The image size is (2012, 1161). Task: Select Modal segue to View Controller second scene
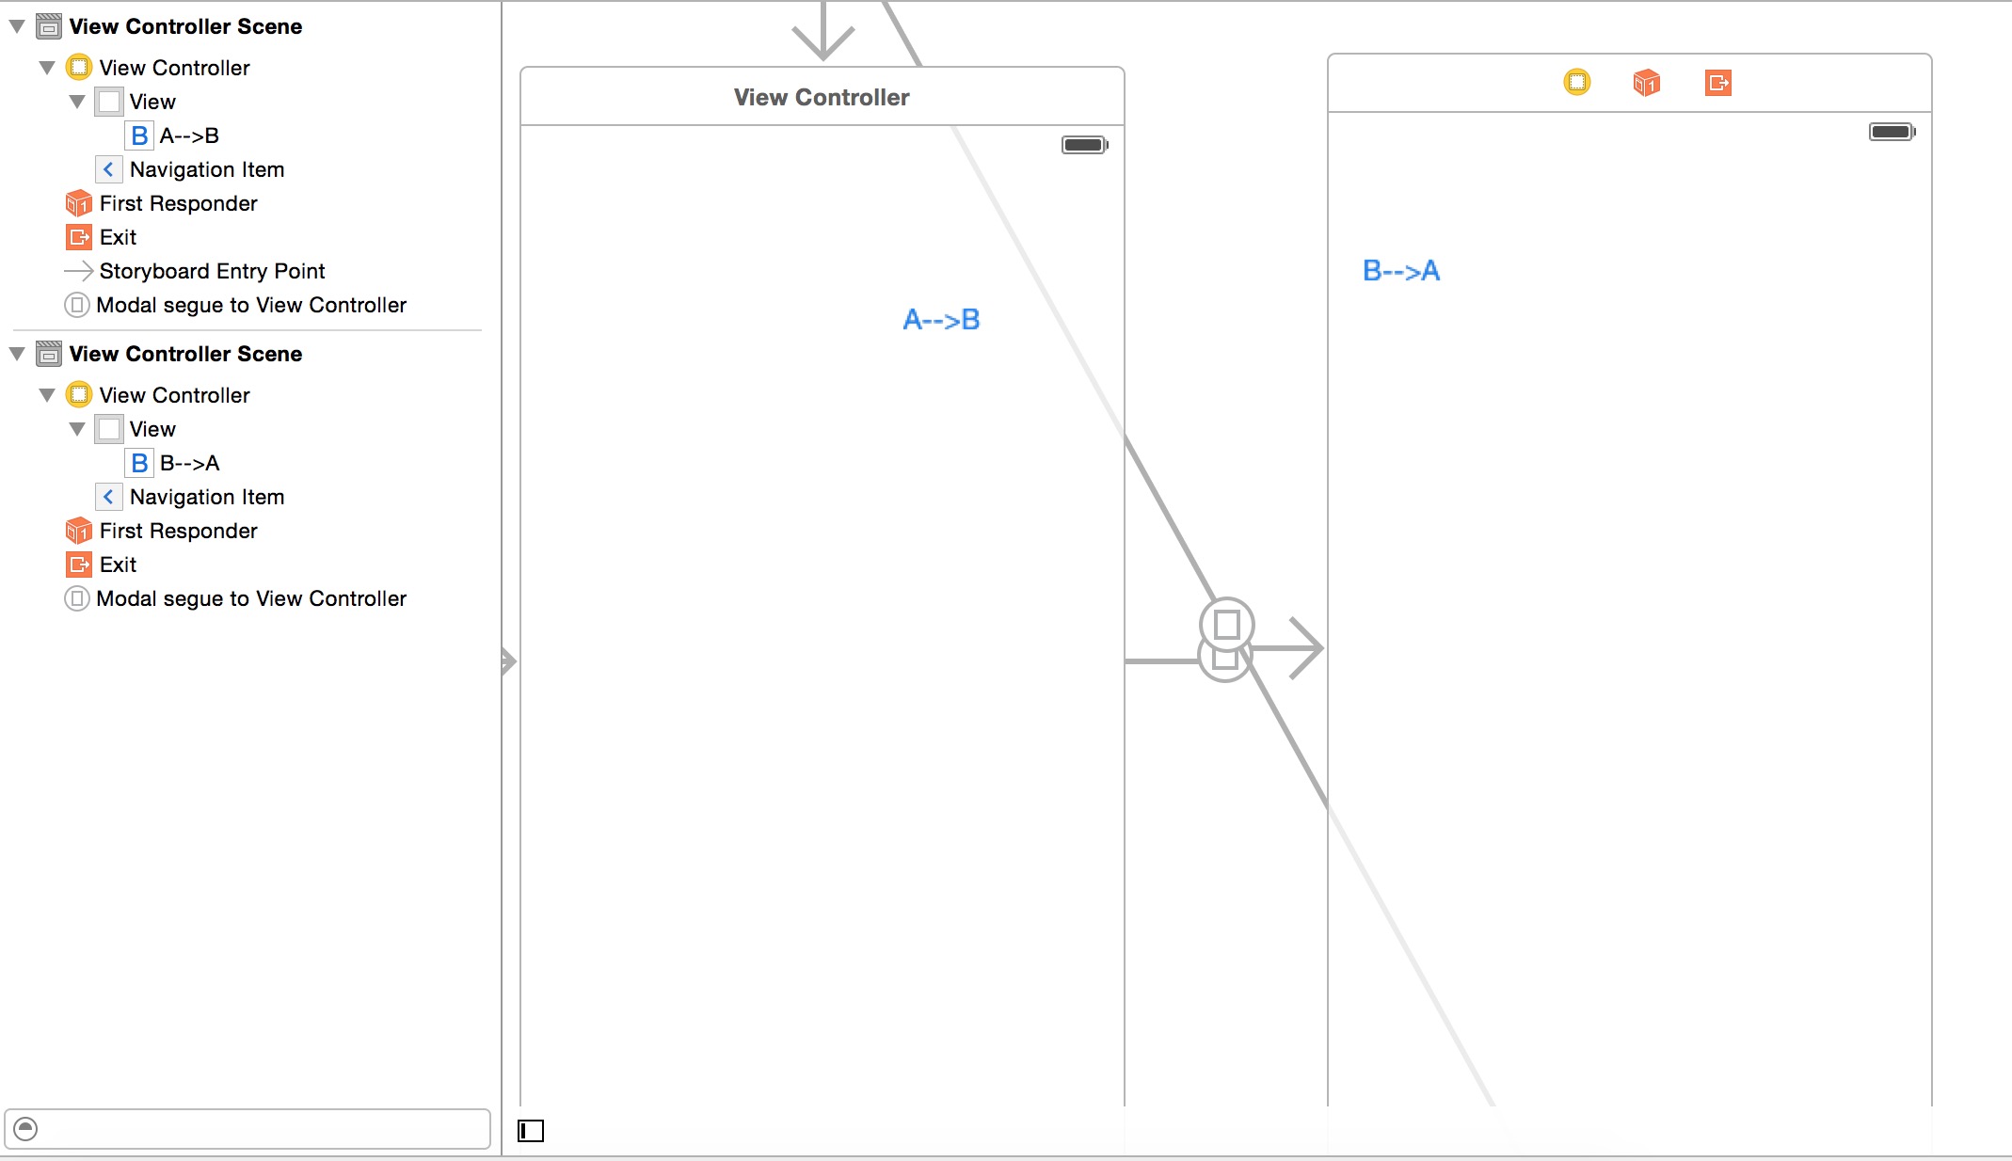click(x=251, y=598)
